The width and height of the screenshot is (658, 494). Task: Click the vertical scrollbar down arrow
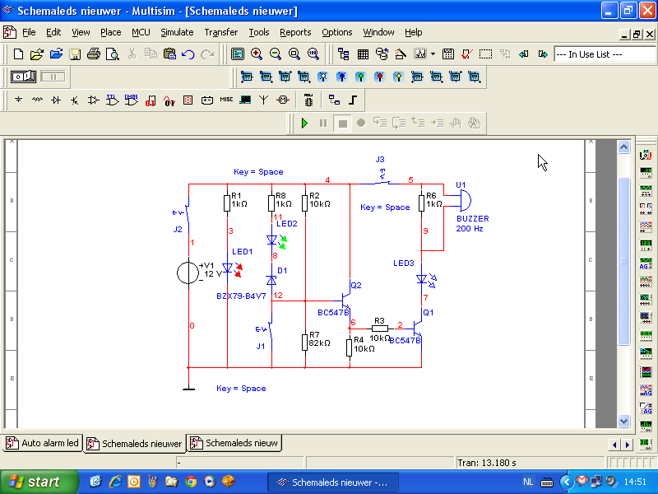[624, 421]
